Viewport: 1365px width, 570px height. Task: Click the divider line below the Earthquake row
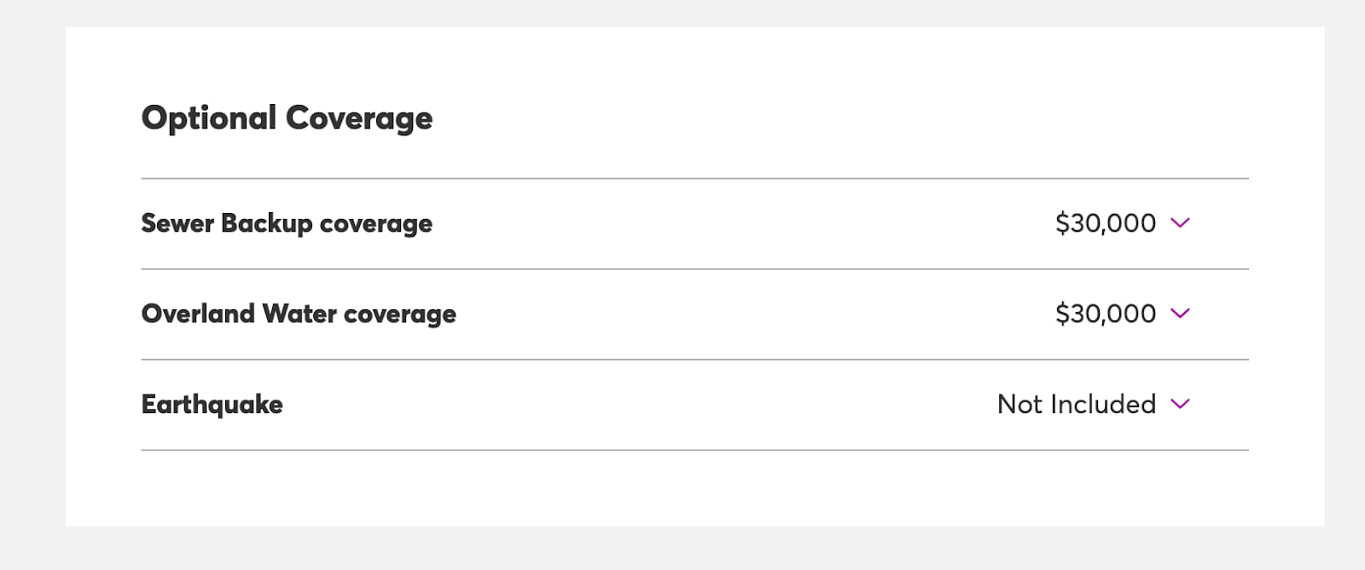(694, 450)
